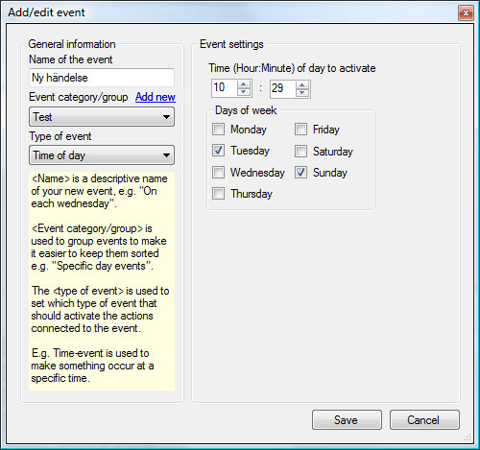
Task: Click the Name of the event field
Action: click(102, 78)
